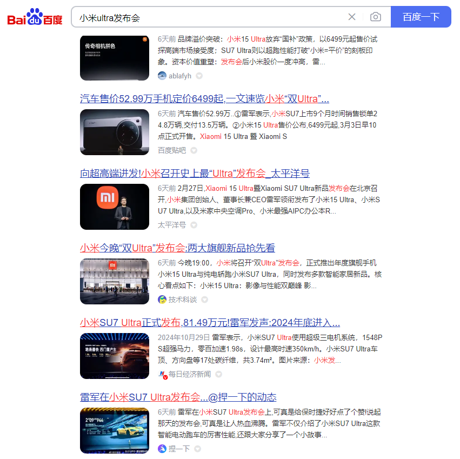Click the date 2024年10月29日 snippet
This screenshot has width=460, height=459.
184,337
